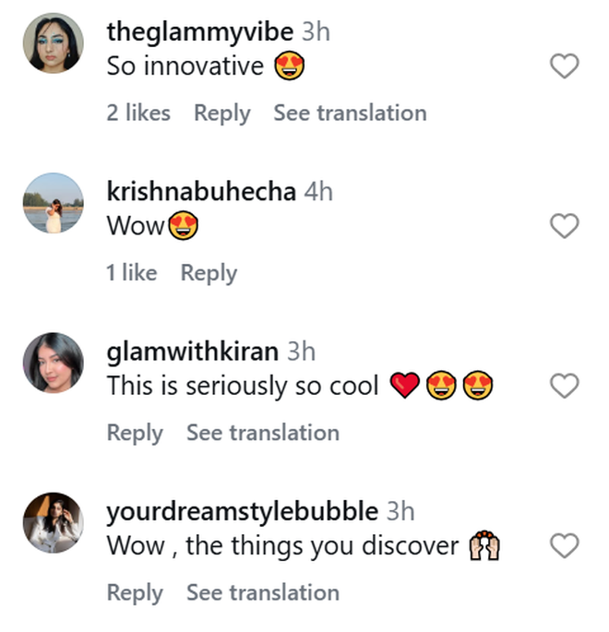Viewport: 609px width, 632px height.
Task: Reply to the "So innovative" comment
Action: 221,113
